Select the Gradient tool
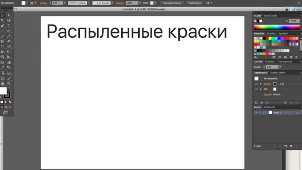Screen dimensions: 302x170 (x=9, y=62)
